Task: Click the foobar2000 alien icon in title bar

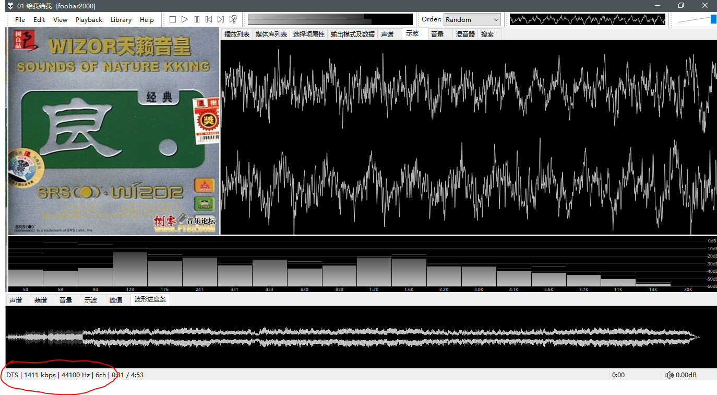Action: point(10,6)
